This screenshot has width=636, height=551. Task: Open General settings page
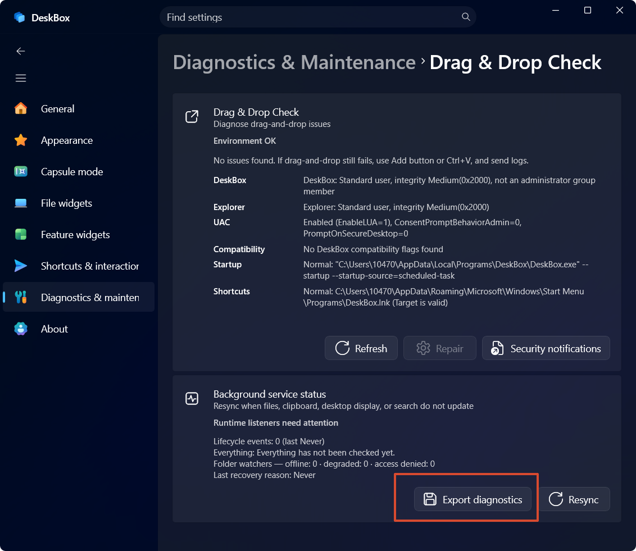pyautogui.click(x=78, y=108)
